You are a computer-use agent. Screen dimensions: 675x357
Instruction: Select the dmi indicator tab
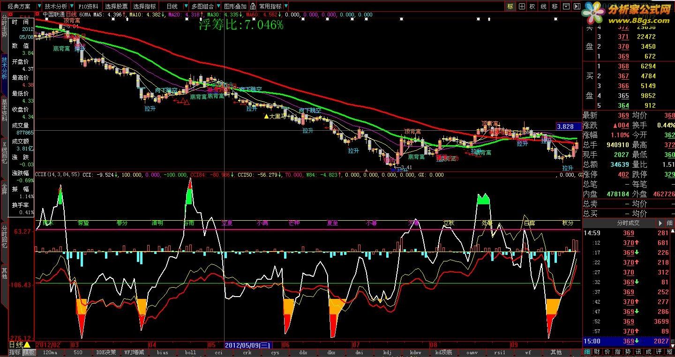point(359,352)
